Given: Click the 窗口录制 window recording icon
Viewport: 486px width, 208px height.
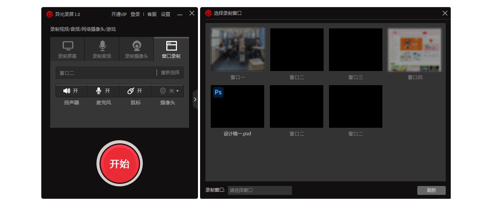Looking at the screenshot, I should point(171,45).
